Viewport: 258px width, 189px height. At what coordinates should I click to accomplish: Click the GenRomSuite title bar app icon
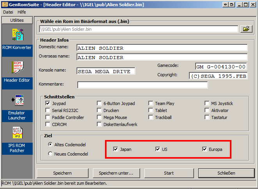[5, 4]
